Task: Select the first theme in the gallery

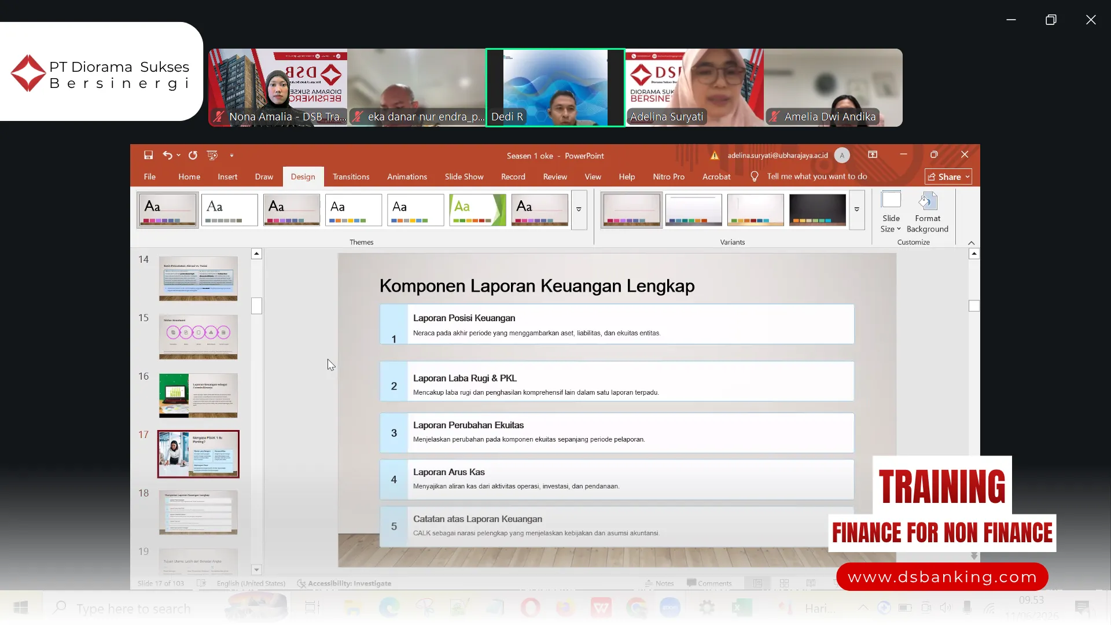Action: pos(168,209)
